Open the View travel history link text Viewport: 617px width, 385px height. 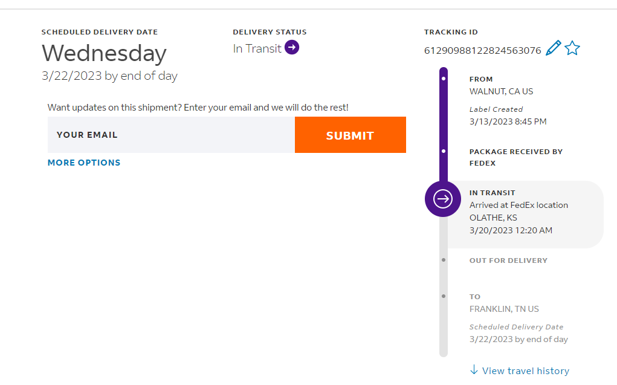tap(525, 370)
